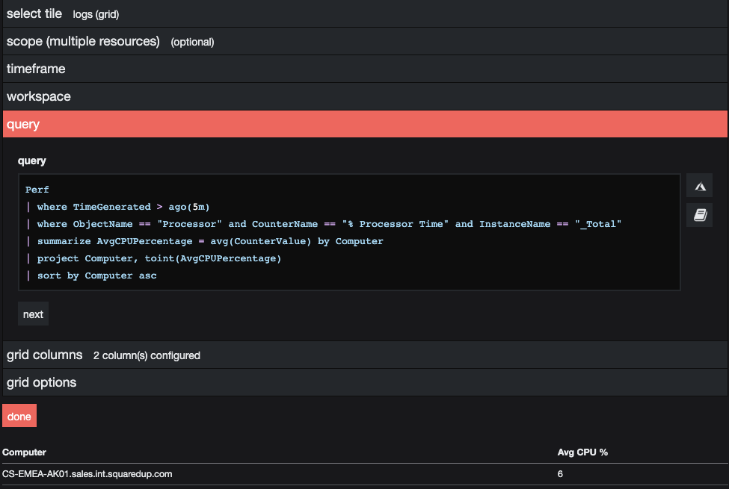This screenshot has height=489, width=729.
Task: Click the Avg CPU % column header
Action: click(581, 452)
